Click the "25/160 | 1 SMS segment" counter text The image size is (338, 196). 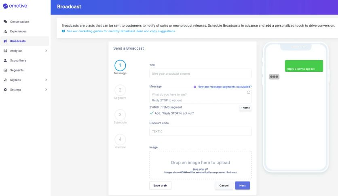[165, 107]
